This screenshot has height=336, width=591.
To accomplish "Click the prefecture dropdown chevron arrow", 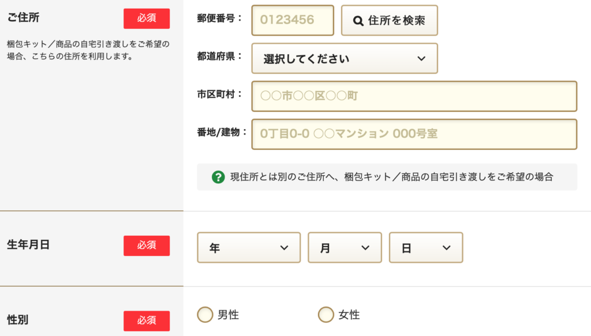I will (421, 59).
